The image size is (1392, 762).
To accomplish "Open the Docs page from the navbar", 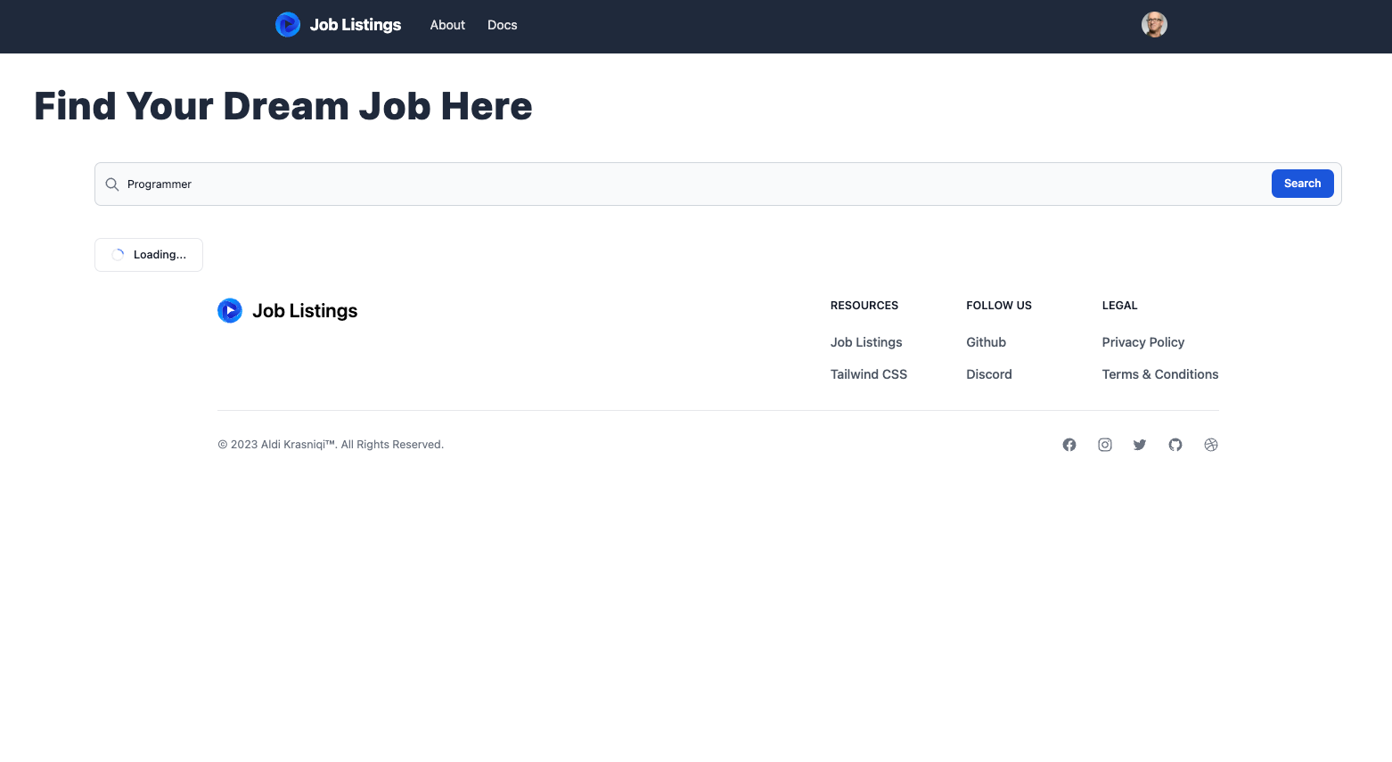I will [x=502, y=25].
